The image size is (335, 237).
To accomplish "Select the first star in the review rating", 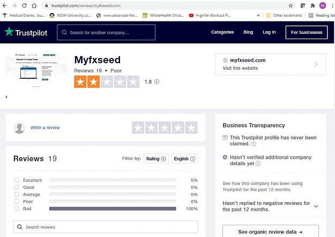I will tap(138, 128).
